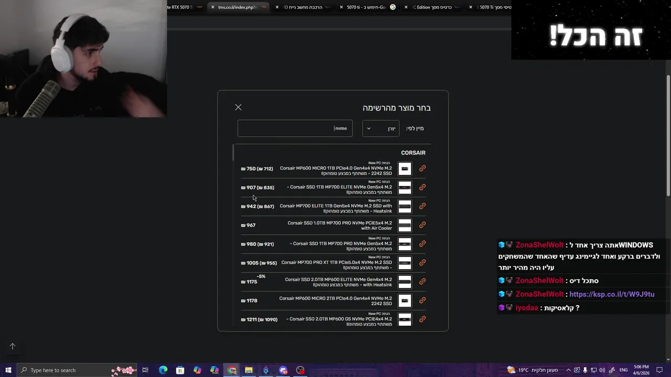The image size is (671, 377).
Task: Close the tms.co.il/index.php tab
Action: pyautogui.click(x=213, y=7)
